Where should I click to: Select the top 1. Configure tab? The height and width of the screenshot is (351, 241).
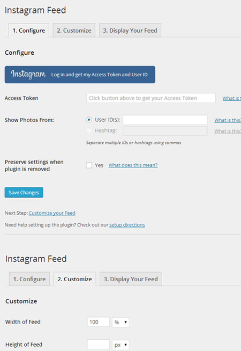28,31
